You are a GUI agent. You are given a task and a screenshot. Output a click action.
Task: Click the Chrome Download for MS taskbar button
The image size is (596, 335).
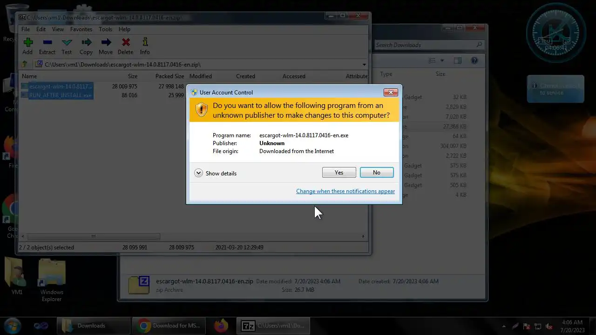click(169, 326)
